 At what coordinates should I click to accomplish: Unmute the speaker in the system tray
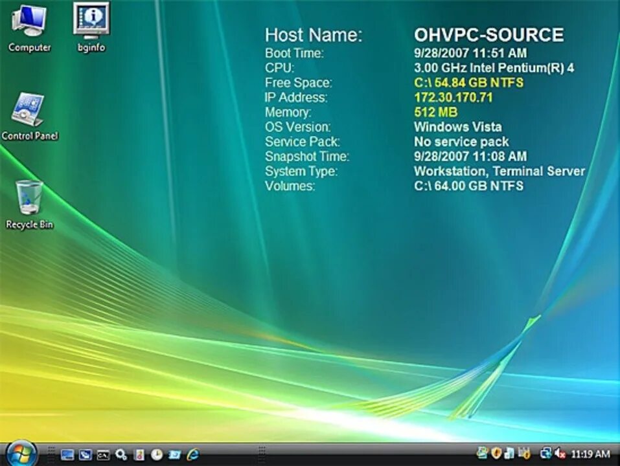(x=558, y=454)
